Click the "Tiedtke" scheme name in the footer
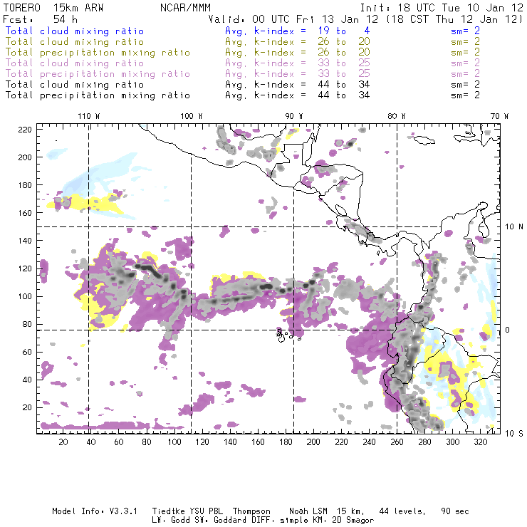 tap(168, 511)
